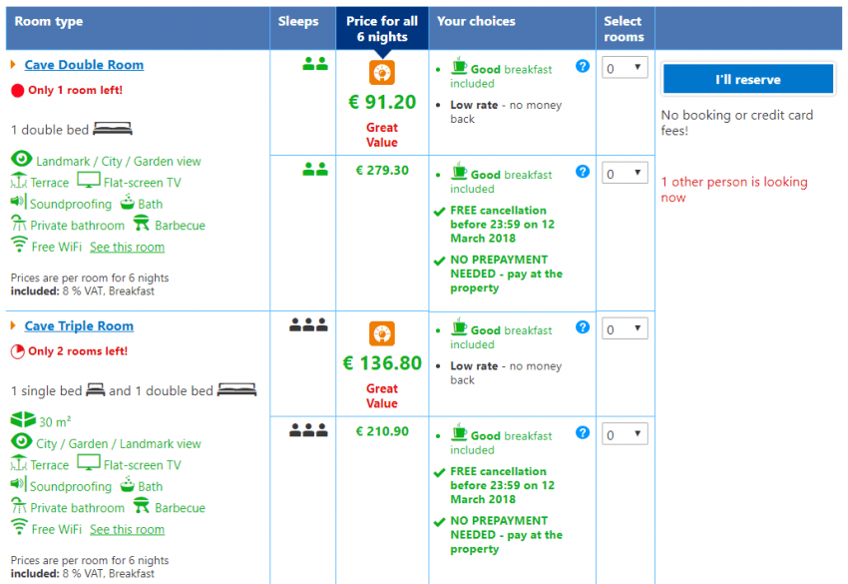Expand Cave Triple Room details arrow
Screen dimensions: 848x584
coord(13,326)
